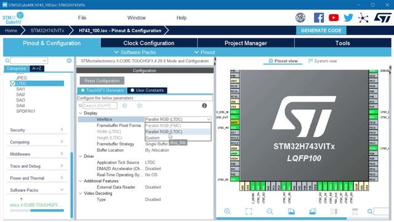Image resolution: width=394 pixels, height=222 pixels.
Task: Open the Facebook icon in header
Action: [x=319, y=18]
